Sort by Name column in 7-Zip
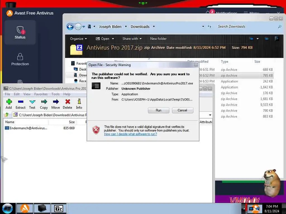Screen dimensions: 286x214 26,122
